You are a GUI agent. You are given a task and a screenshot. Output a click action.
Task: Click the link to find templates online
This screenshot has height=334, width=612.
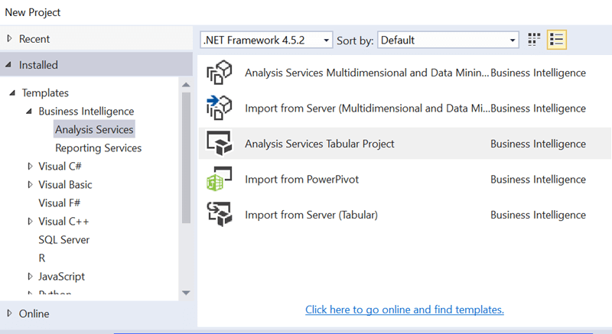tap(405, 310)
